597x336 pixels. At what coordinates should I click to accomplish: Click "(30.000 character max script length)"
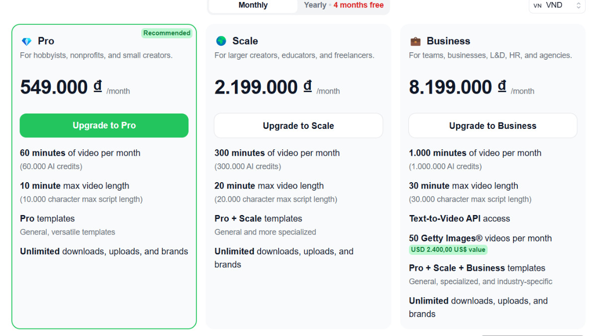click(x=470, y=199)
